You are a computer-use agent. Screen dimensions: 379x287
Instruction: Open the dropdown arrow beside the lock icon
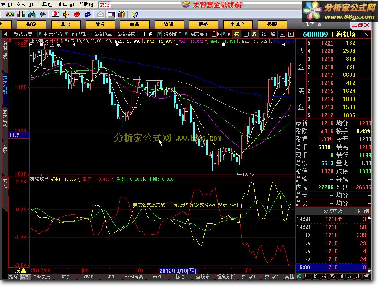click(x=224, y=34)
